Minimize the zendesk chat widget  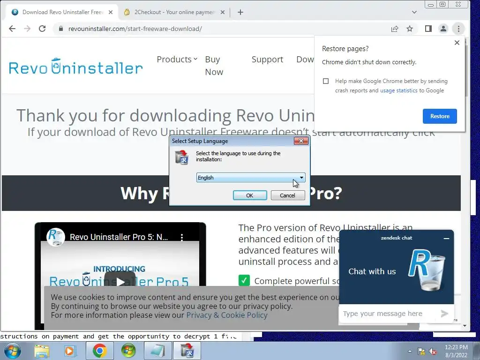coord(446,238)
